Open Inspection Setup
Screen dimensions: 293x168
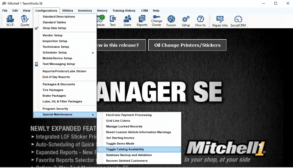pos(55,41)
